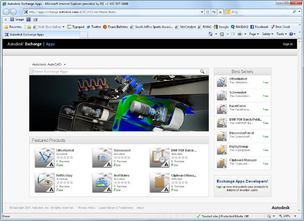Click the Search Exchange Apps input field
Image resolution: width=304 pixels, height=221 pixels.
point(115,71)
